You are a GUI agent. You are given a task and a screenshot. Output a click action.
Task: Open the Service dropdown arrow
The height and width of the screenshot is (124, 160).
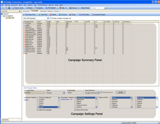(79, 8)
